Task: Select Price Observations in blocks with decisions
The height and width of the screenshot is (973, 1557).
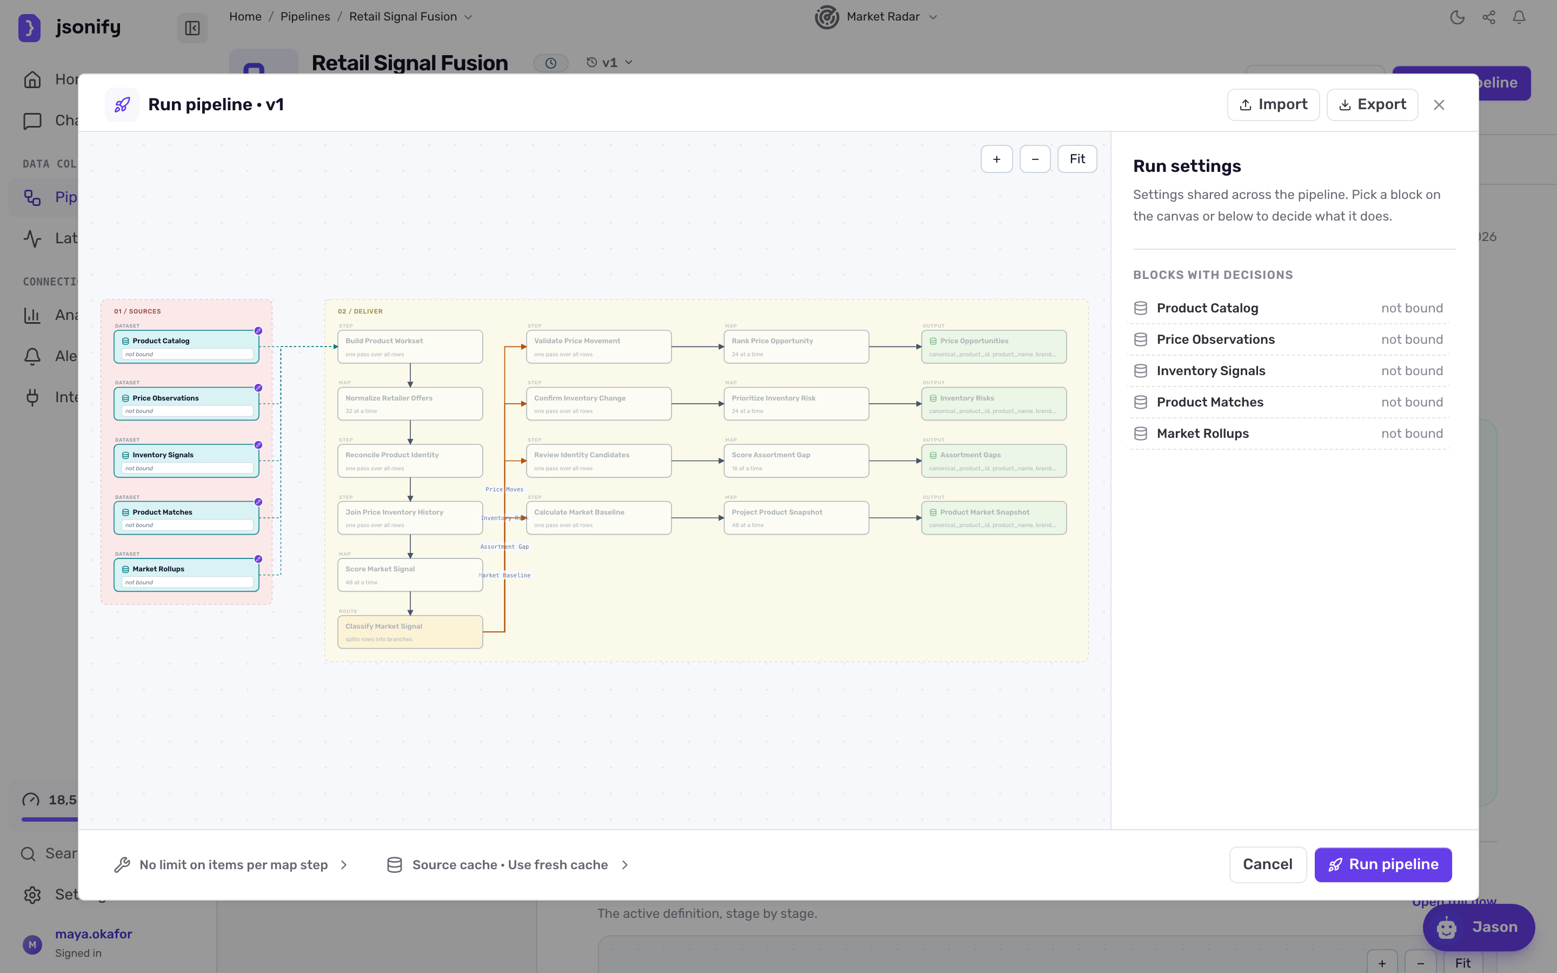Action: [x=1288, y=340]
